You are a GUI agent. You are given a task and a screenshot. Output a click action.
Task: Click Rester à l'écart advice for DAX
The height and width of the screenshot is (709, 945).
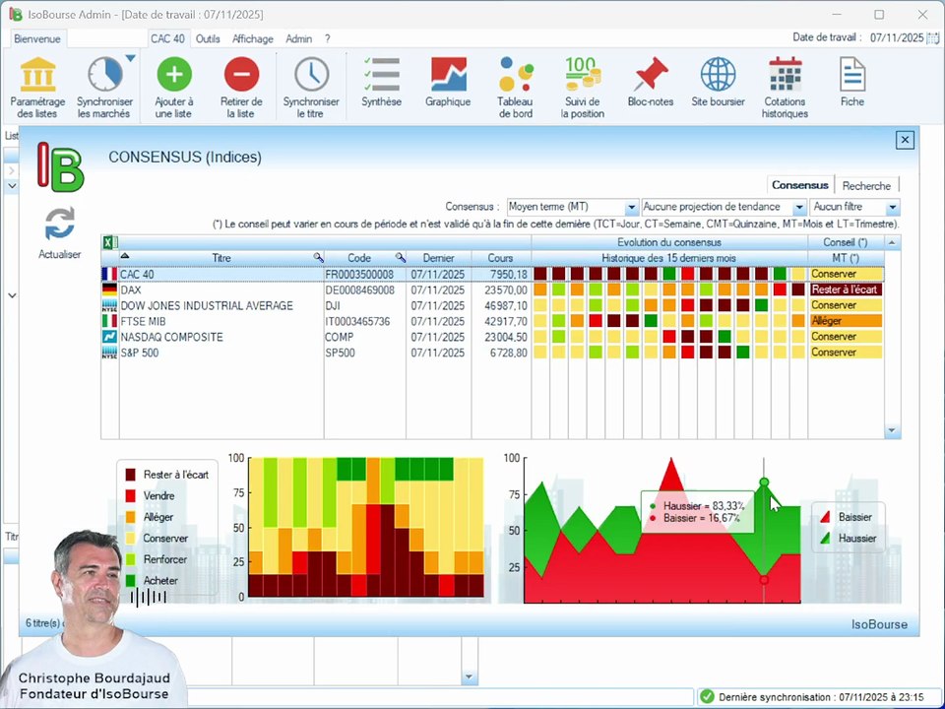846,290
